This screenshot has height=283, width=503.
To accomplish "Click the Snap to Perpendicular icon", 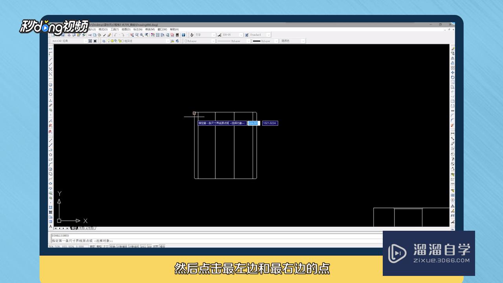I will tap(51, 100).
